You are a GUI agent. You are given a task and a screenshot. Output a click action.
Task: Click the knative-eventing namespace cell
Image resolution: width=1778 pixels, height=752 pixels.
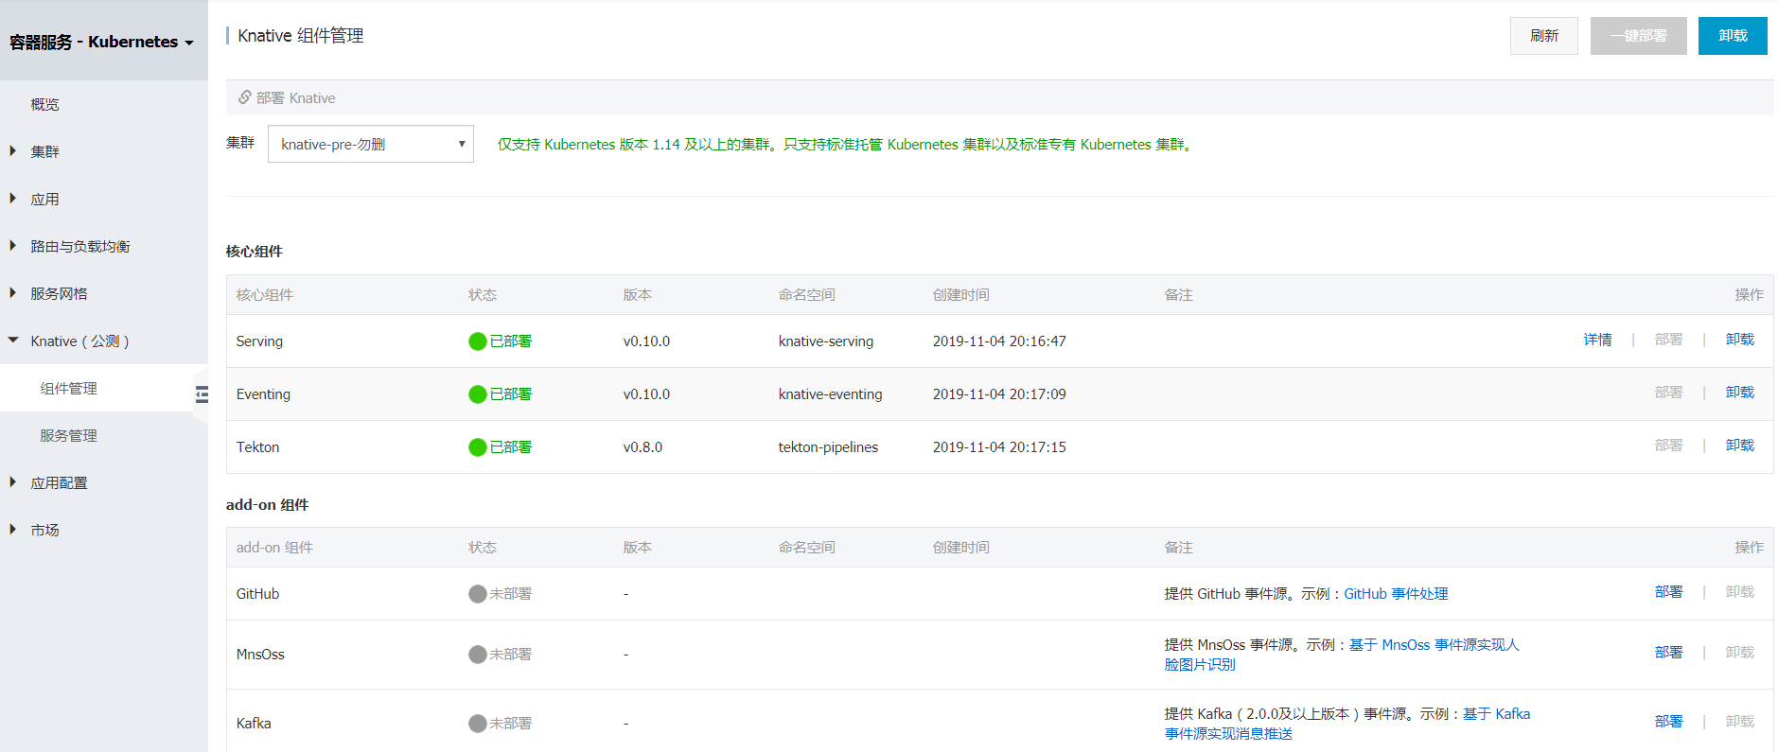point(830,394)
